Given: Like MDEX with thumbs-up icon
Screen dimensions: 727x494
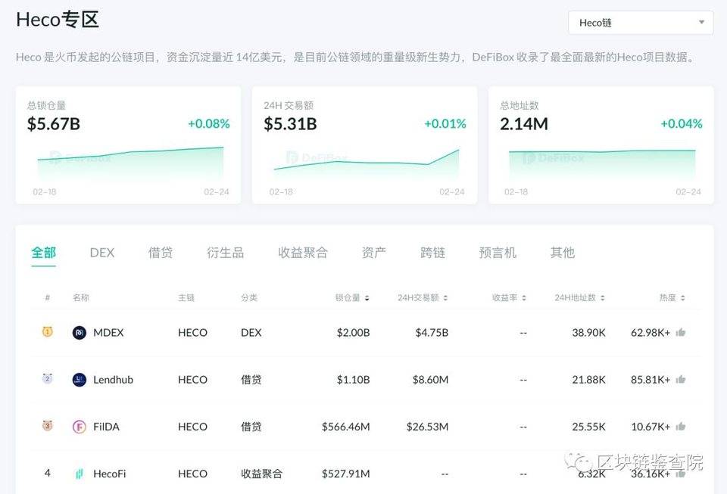Looking at the screenshot, I should (681, 332).
